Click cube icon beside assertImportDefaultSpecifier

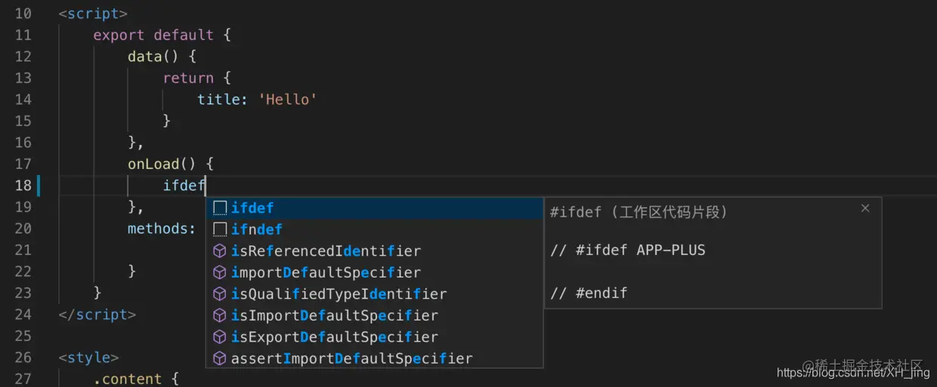pos(220,358)
